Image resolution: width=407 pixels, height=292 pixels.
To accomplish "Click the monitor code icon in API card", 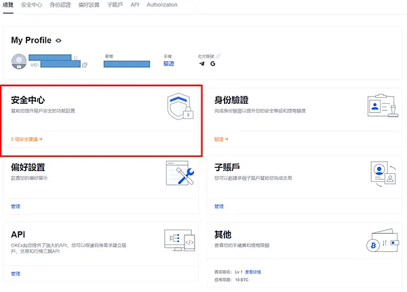I will pyautogui.click(x=180, y=240).
